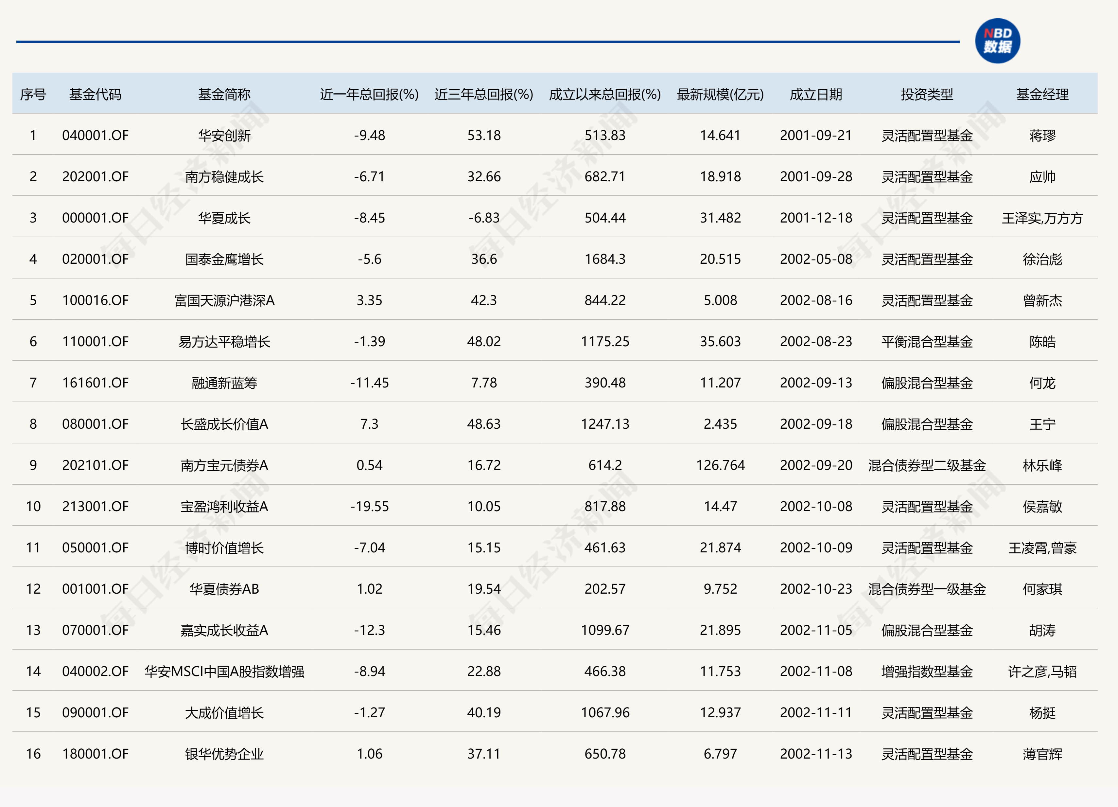The height and width of the screenshot is (807, 1118).
Task: Select the fund name 宝盈鸿利收益A
Action: pos(224,507)
